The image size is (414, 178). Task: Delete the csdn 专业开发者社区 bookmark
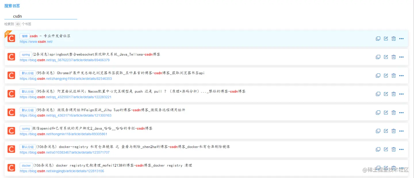pos(394,39)
